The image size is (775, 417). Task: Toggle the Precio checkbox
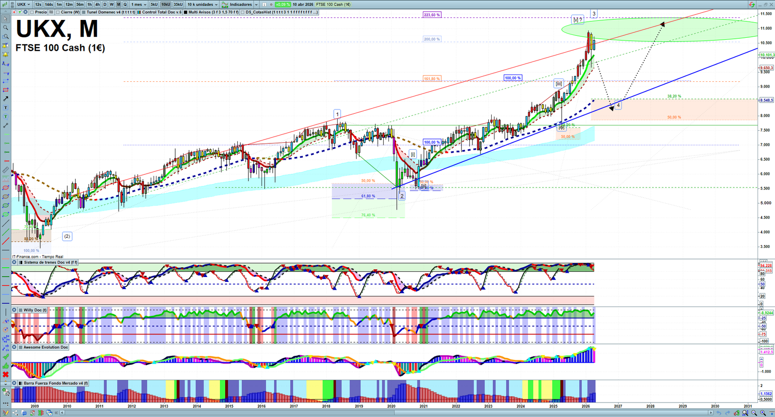click(x=31, y=12)
